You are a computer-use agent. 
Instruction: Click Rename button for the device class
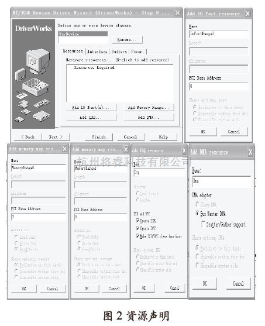point(127,39)
